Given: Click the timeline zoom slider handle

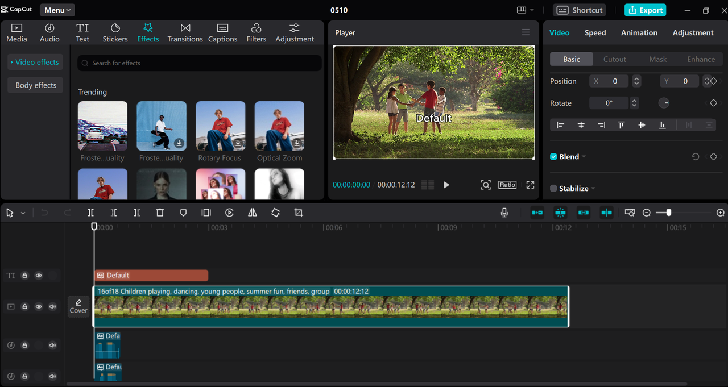Looking at the screenshot, I should pos(669,213).
